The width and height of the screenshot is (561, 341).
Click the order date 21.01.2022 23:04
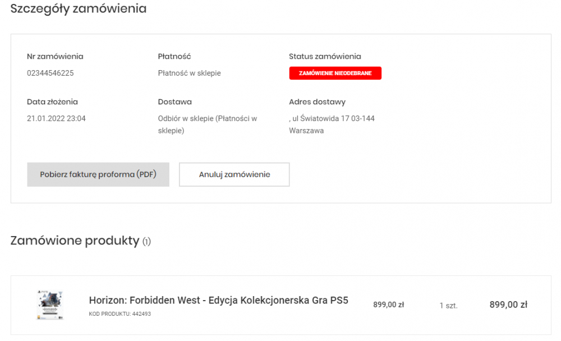click(56, 118)
